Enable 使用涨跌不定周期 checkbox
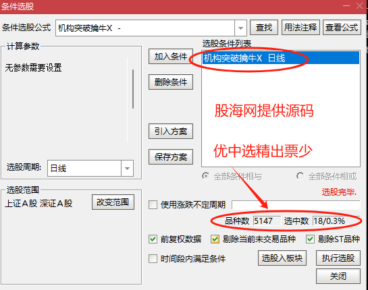The width and height of the screenshot is (368, 290). click(x=153, y=204)
